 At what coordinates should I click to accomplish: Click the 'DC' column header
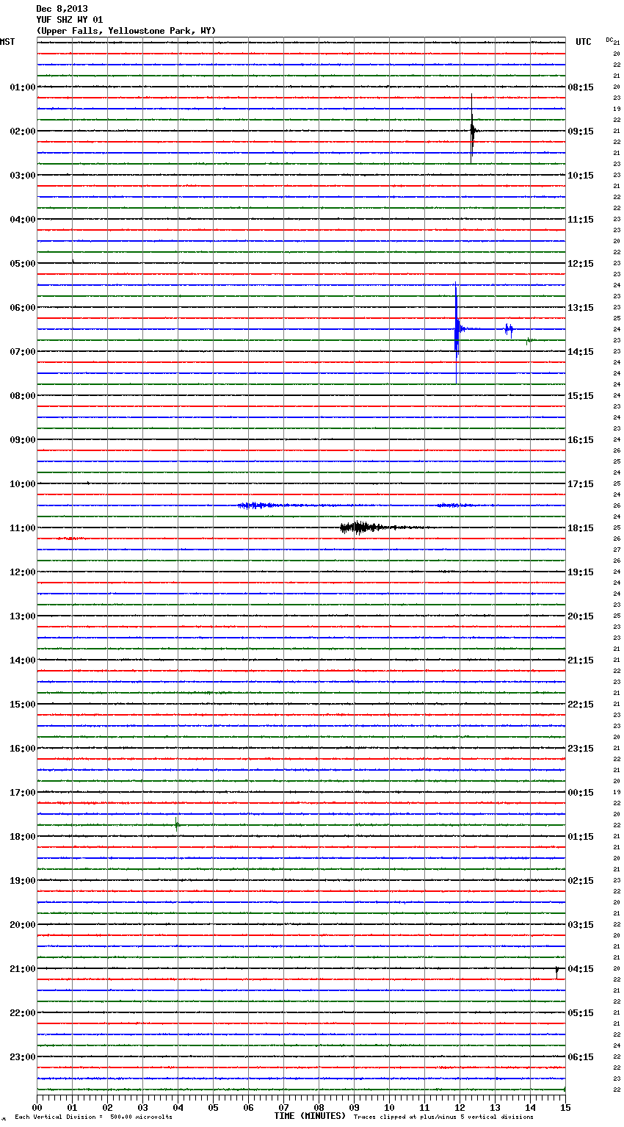[609, 40]
